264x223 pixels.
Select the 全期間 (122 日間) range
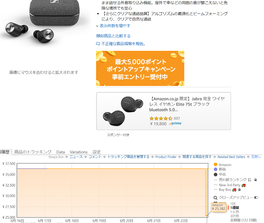[244, 220]
